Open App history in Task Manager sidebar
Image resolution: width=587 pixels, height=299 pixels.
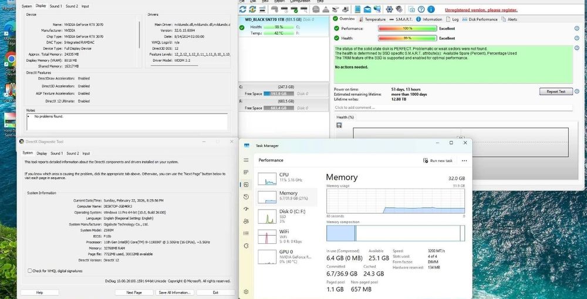coord(246,197)
